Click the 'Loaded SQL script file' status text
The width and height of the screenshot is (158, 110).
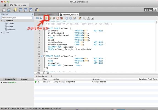[x=31, y=109]
